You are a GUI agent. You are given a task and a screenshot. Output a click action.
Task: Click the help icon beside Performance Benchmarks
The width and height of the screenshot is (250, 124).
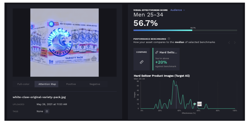coord(169,39)
